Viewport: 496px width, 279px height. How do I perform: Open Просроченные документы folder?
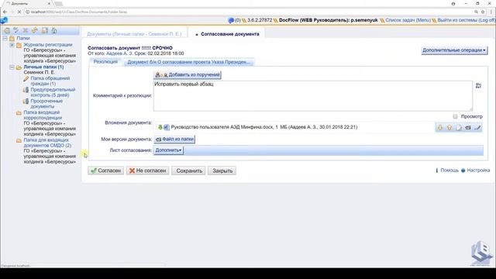click(x=46, y=104)
